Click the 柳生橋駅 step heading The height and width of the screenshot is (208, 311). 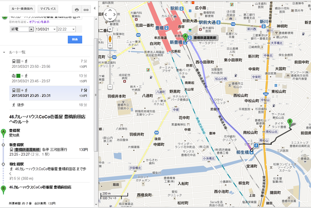17,164
